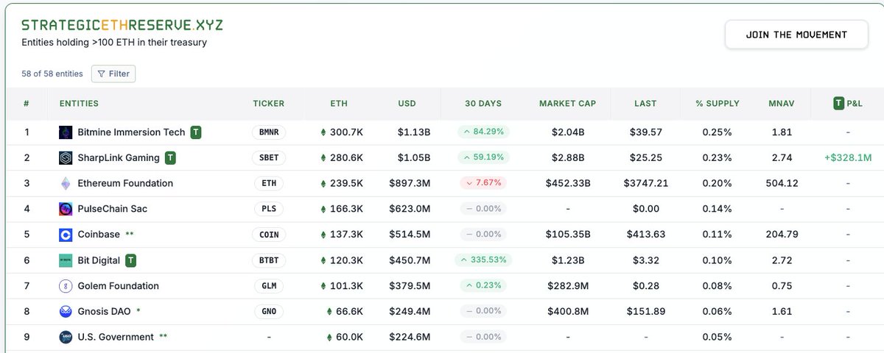Sort by Entities column header
Image resolution: width=884 pixels, height=353 pixels.
[79, 104]
